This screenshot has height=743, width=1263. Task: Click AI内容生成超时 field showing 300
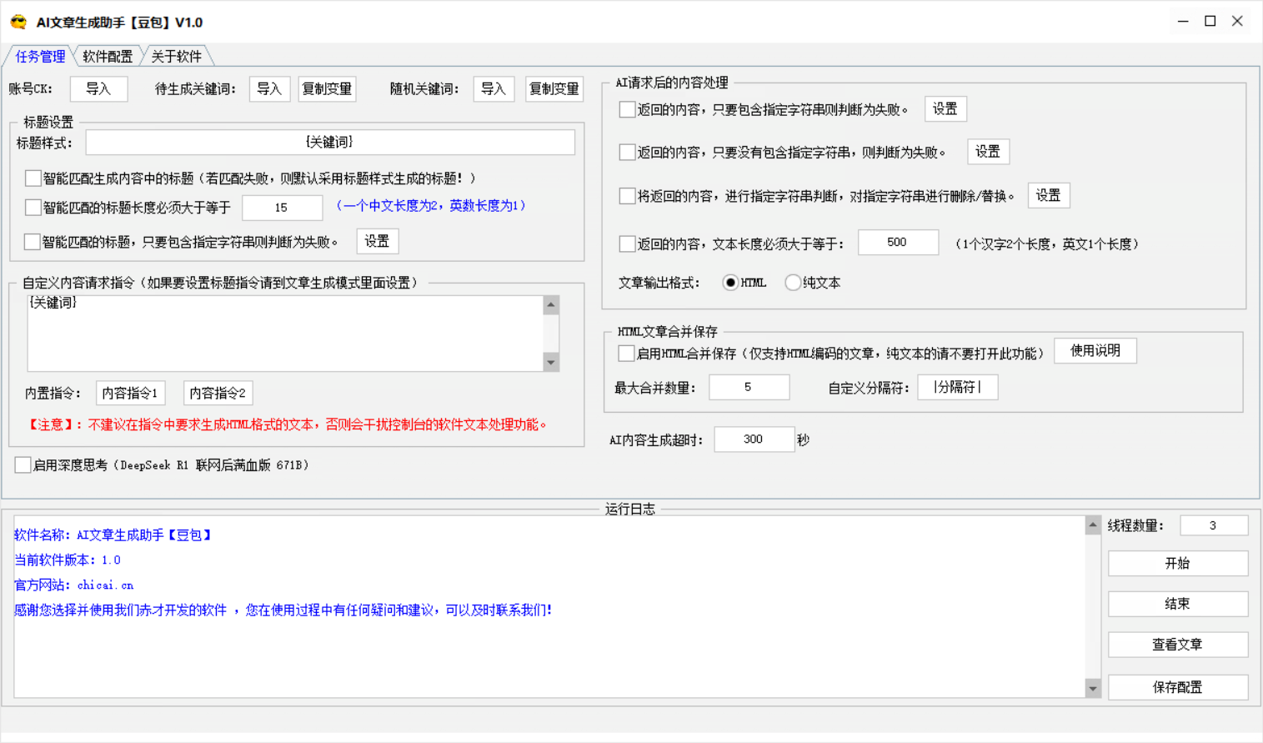(x=754, y=439)
